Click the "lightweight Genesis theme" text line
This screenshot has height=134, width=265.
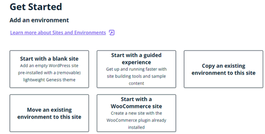pos(49,80)
